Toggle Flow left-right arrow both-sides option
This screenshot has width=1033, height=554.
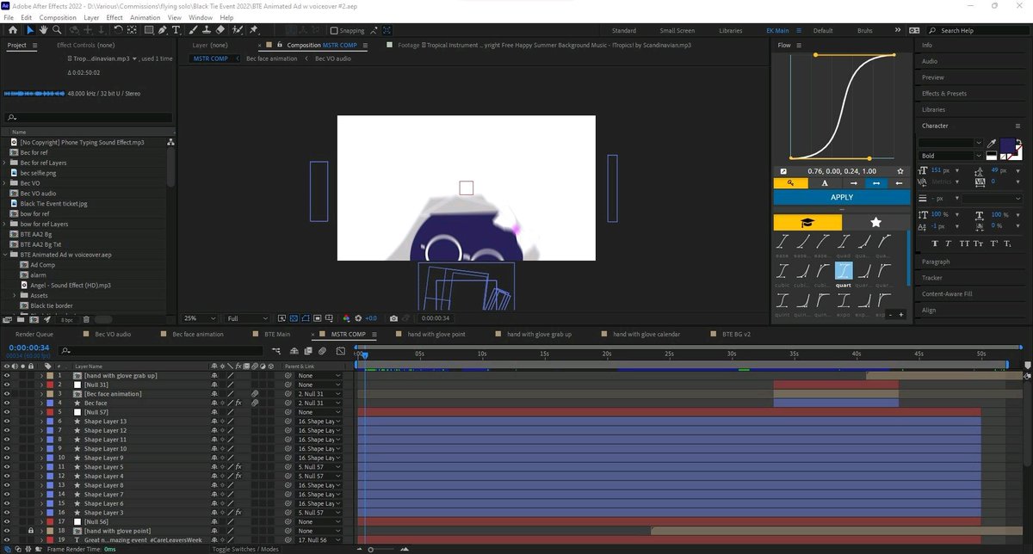pyautogui.click(x=876, y=182)
